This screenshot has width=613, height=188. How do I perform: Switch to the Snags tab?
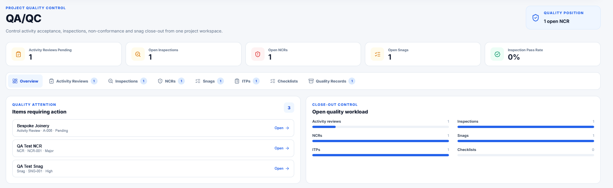(x=209, y=81)
